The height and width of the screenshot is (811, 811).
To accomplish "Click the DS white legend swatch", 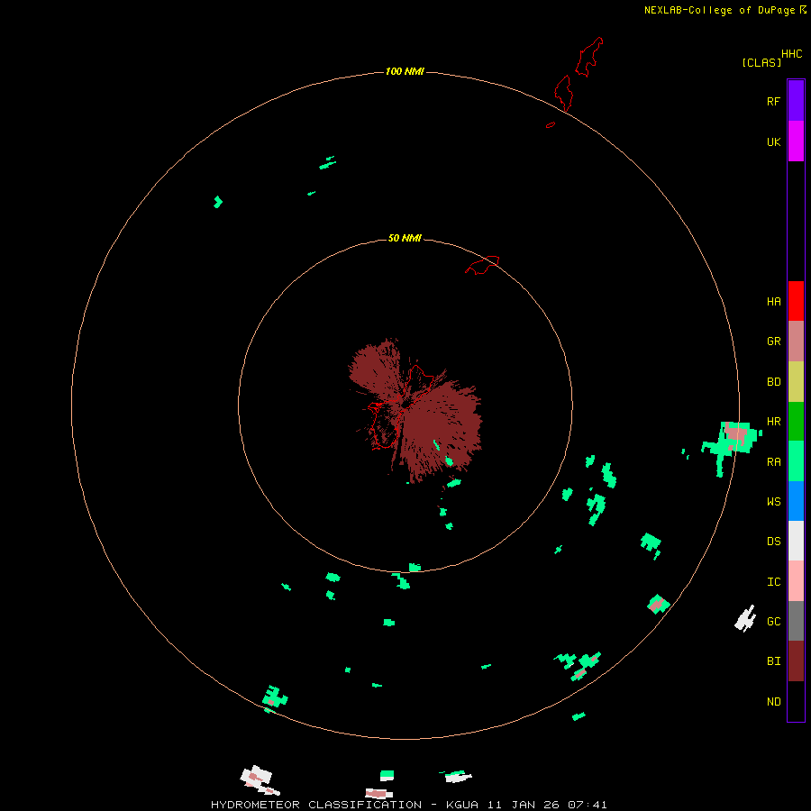I will tap(796, 541).
